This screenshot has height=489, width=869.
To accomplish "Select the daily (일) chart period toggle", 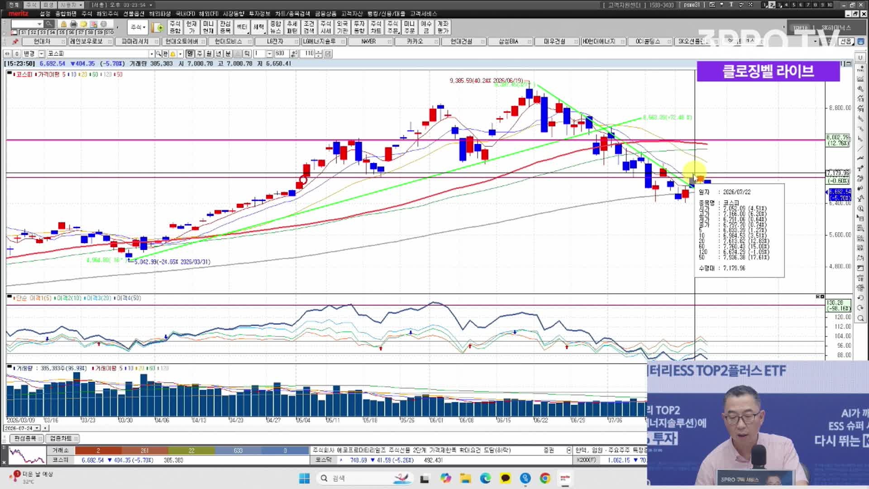I will click(x=190, y=53).
